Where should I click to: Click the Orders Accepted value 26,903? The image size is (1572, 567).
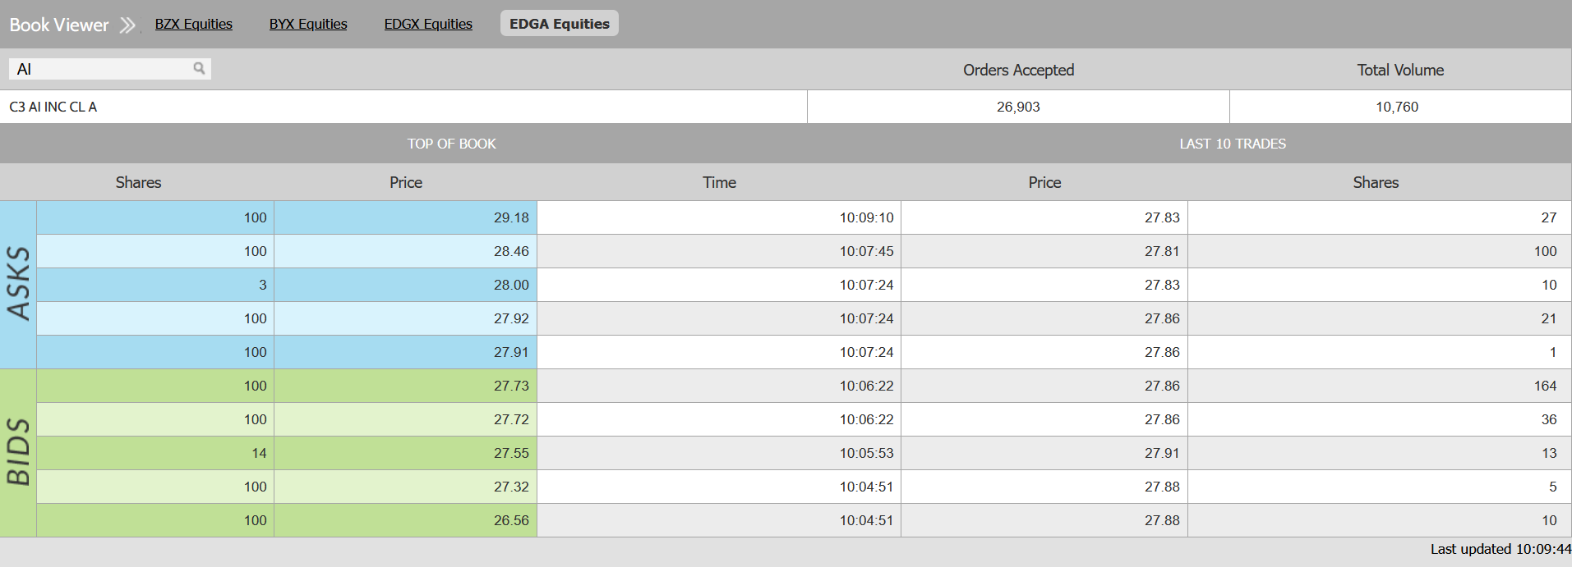point(1018,107)
